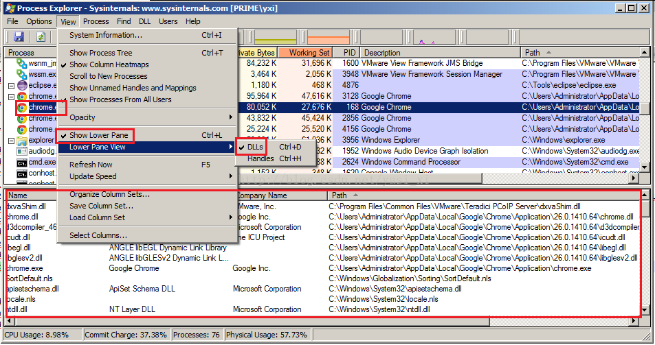Click the selected chrome.exe process icon

pyautogui.click(x=22, y=108)
